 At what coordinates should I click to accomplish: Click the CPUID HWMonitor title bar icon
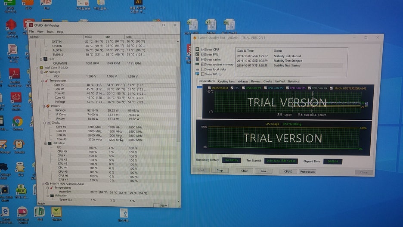[31, 25]
